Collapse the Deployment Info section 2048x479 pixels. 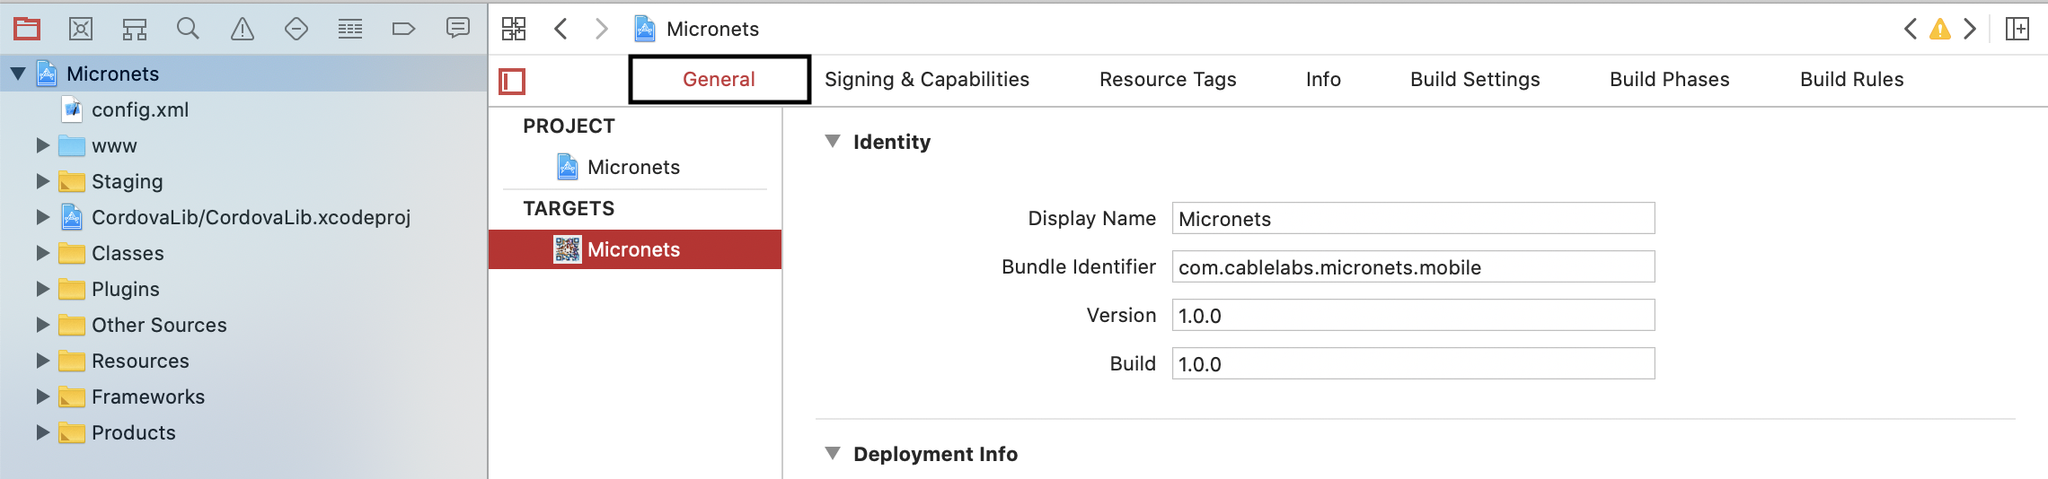pos(833,453)
